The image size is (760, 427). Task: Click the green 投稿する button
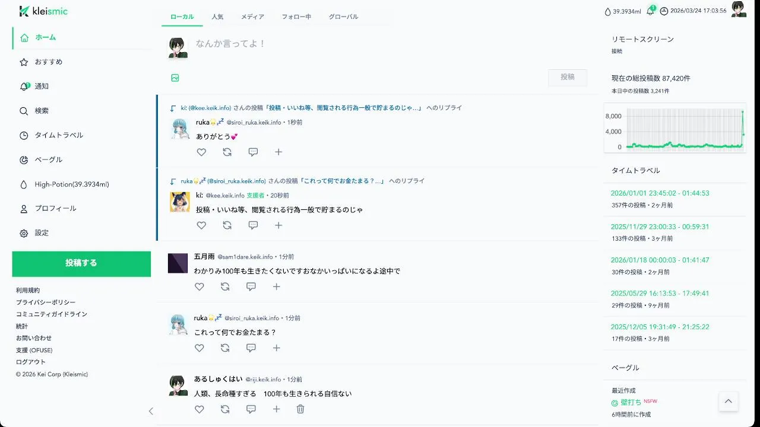tap(81, 263)
